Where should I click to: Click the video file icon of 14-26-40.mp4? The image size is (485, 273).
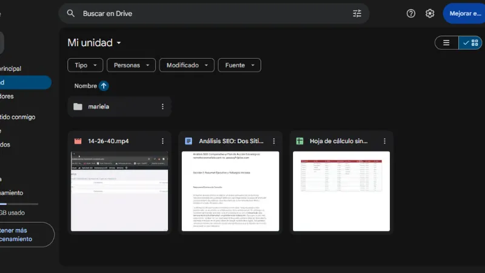(78, 141)
